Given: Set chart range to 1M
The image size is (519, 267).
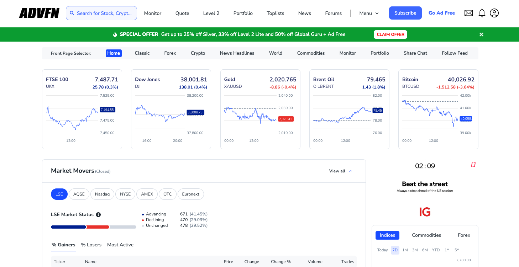Looking at the screenshot, I should (x=405, y=250).
